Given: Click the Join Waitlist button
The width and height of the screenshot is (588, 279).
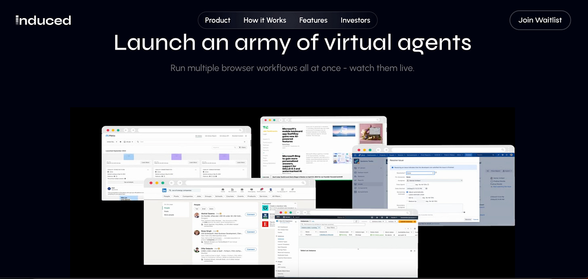Looking at the screenshot, I should click(x=540, y=20).
